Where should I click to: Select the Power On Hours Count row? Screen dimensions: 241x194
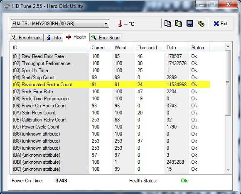111,106
